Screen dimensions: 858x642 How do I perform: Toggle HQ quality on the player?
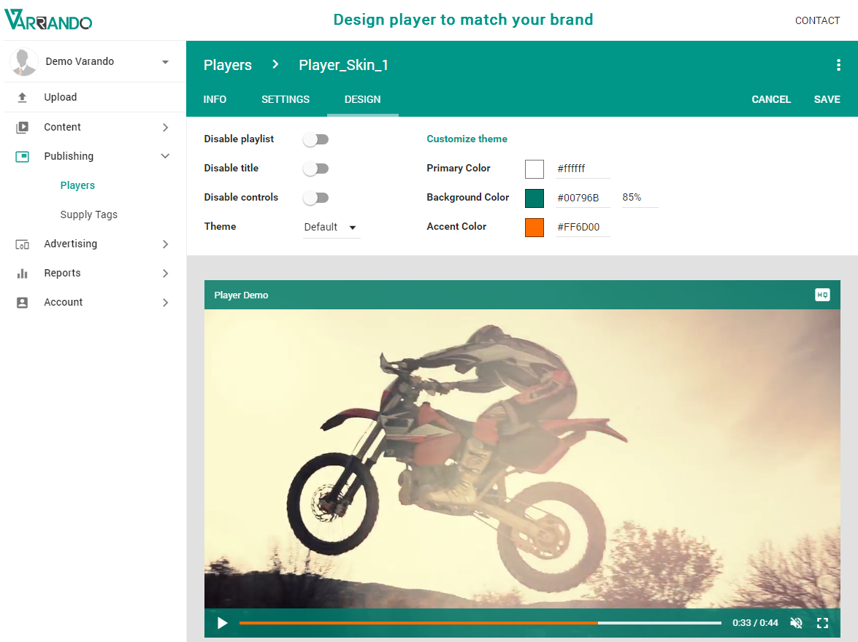pos(822,295)
